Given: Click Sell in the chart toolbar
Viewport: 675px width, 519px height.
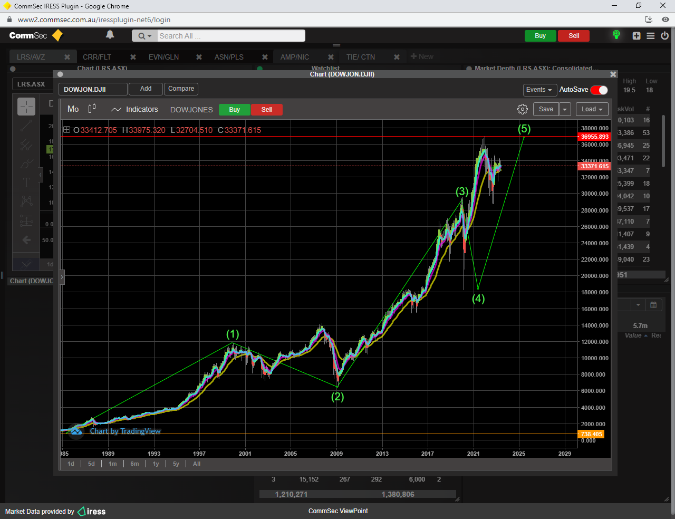Looking at the screenshot, I should (267, 110).
